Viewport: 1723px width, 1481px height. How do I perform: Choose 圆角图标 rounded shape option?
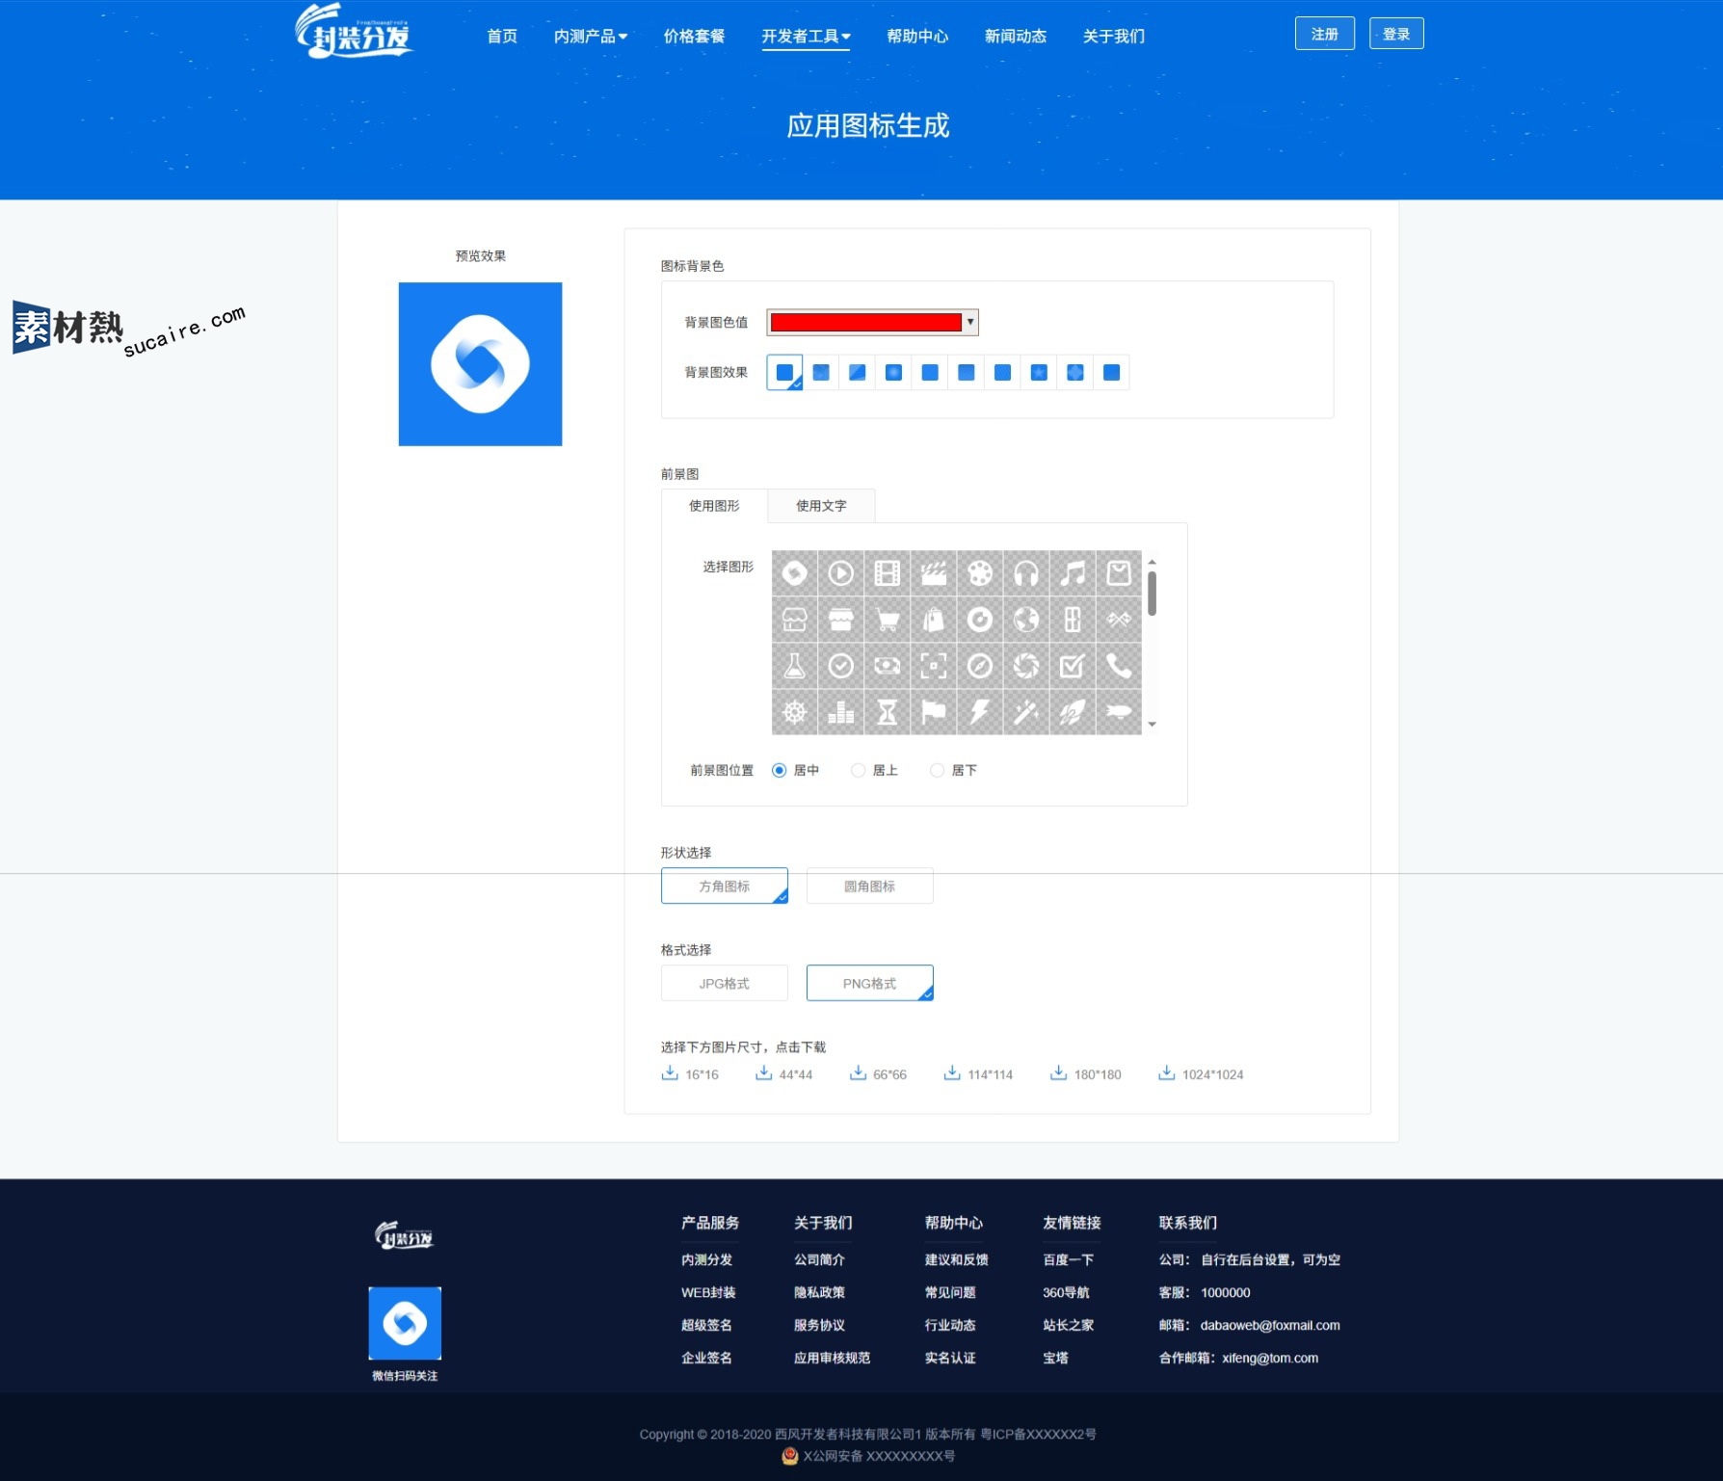coord(869,886)
